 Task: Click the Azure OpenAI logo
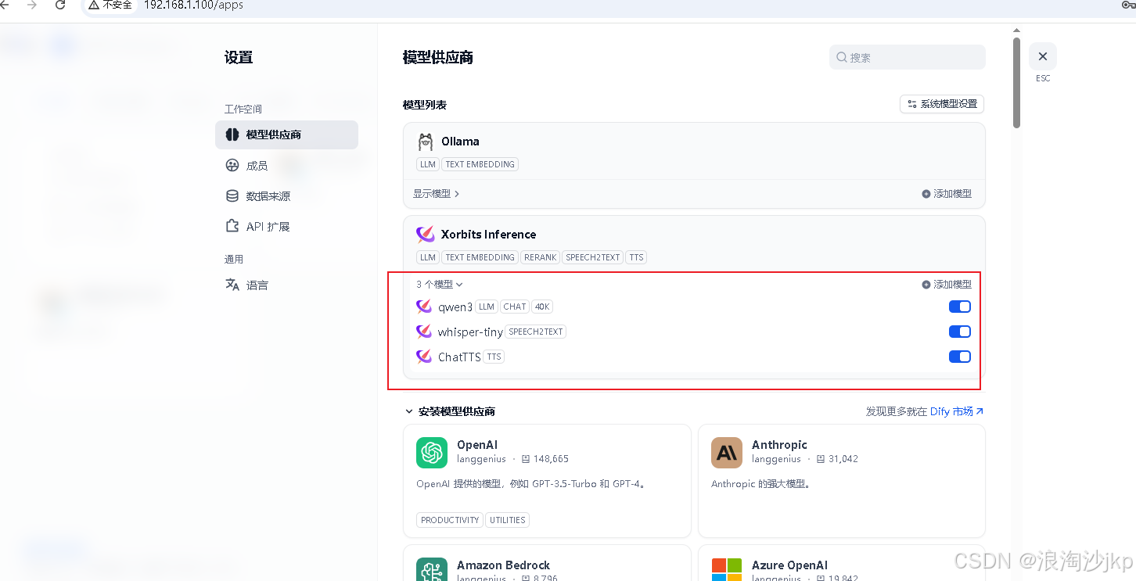[727, 569]
